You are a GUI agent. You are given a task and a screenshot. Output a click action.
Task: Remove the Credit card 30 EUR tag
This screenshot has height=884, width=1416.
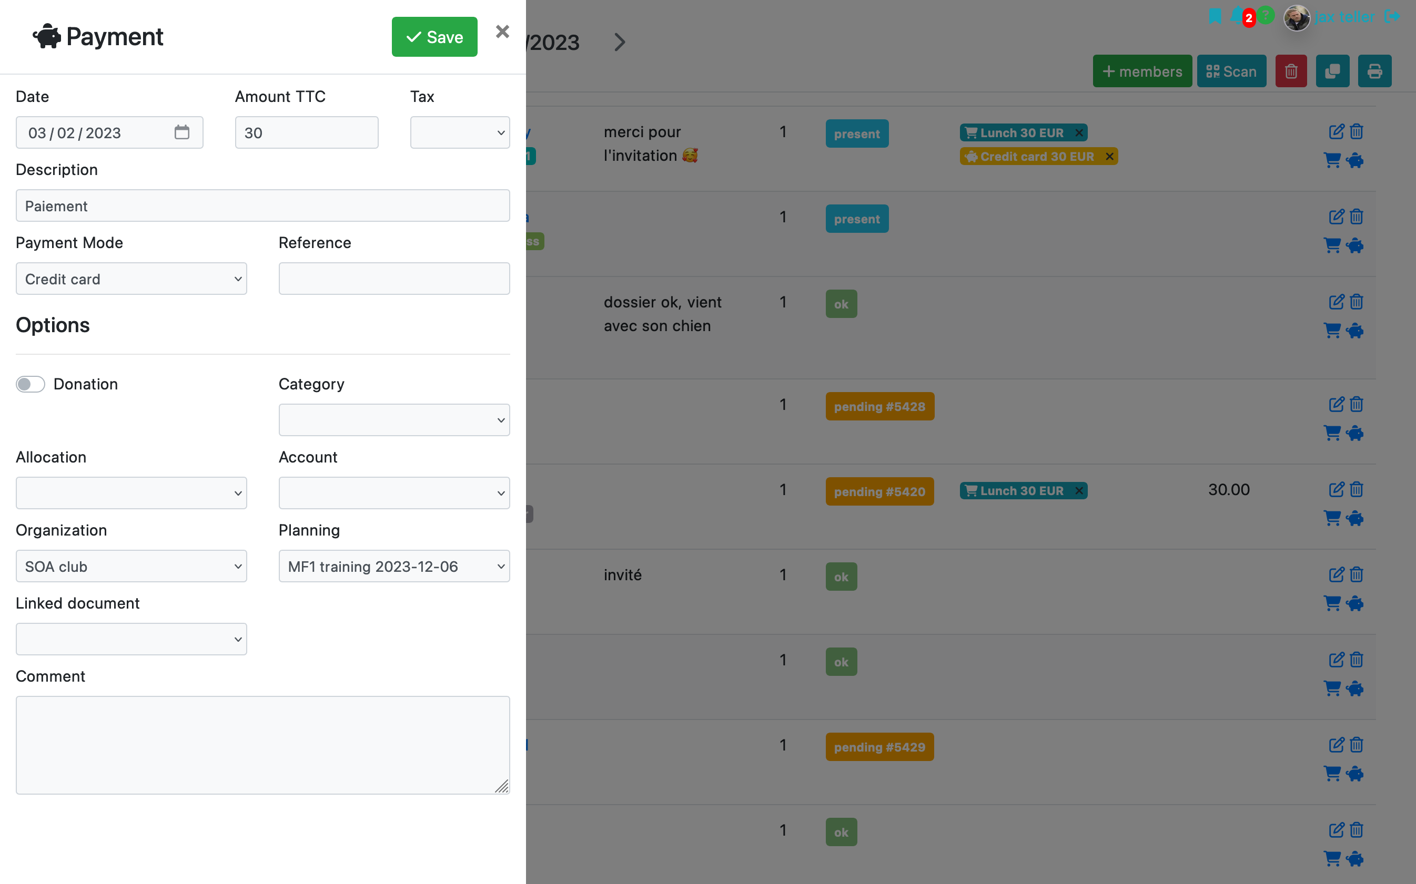tap(1109, 157)
